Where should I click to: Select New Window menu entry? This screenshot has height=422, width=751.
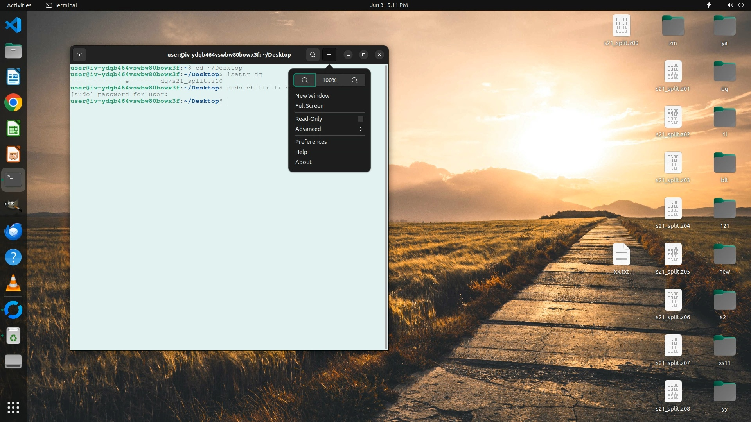coord(312,96)
